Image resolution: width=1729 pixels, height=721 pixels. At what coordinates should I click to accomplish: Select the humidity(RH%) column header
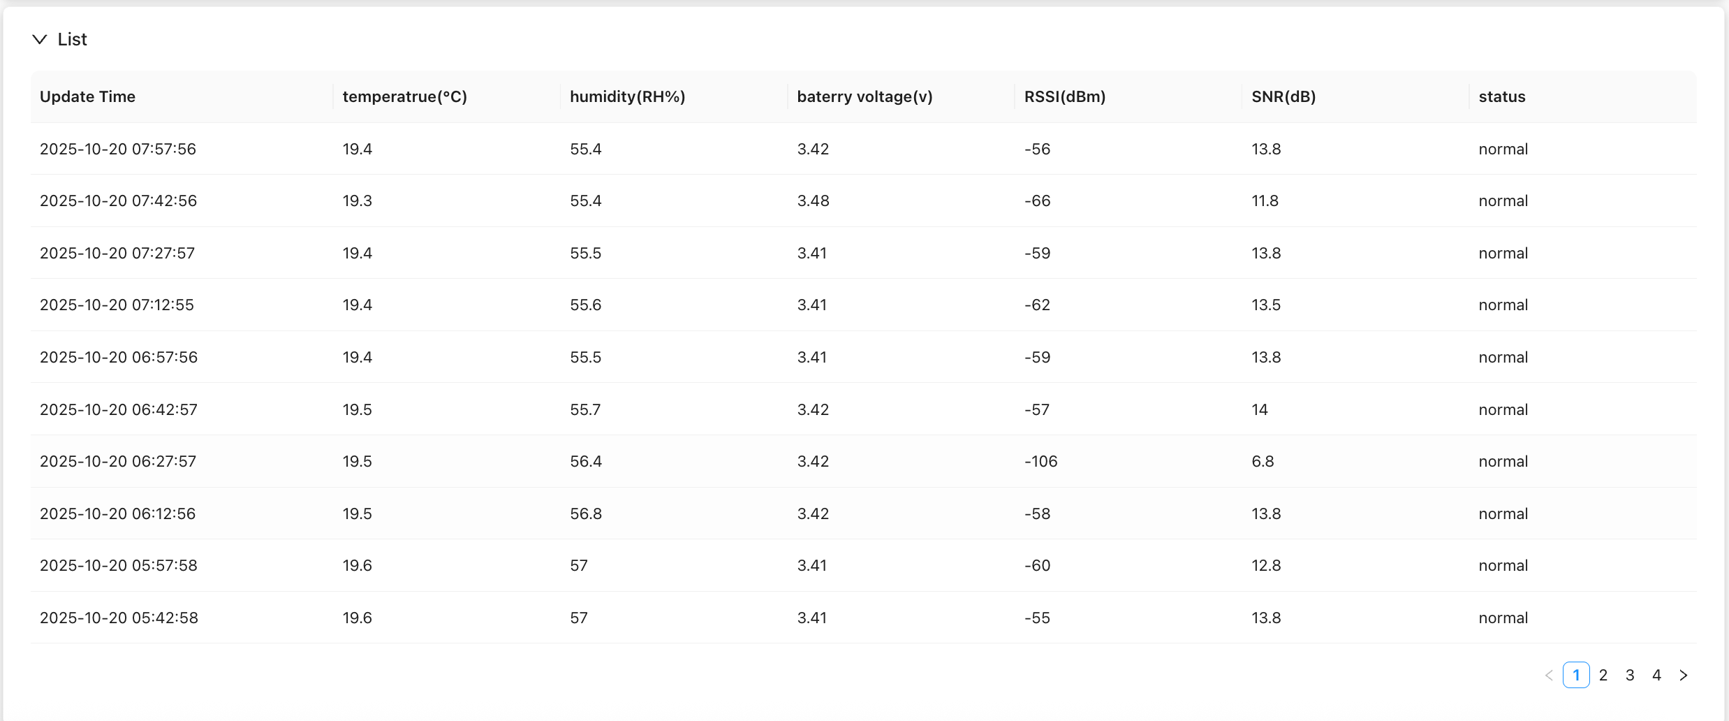click(x=627, y=97)
